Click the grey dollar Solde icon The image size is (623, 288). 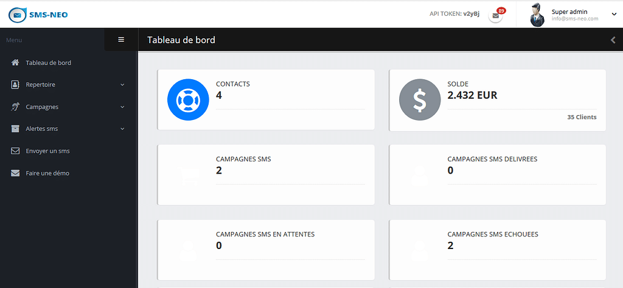click(420, 100)
